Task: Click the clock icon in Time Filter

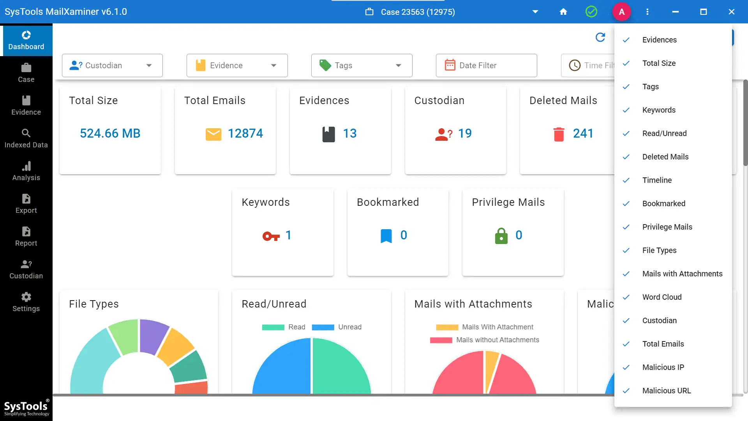Action: click(x=575, y=65)
